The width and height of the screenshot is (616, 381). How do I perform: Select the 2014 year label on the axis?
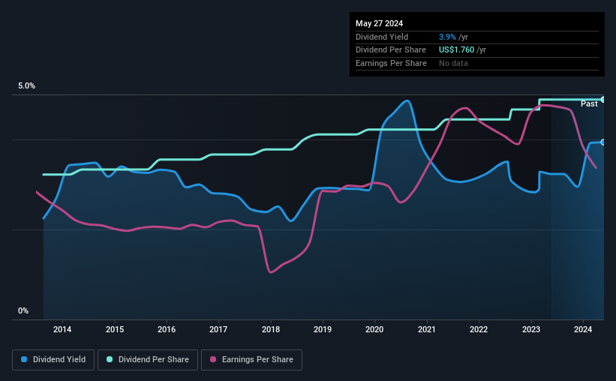coord(62,329)
